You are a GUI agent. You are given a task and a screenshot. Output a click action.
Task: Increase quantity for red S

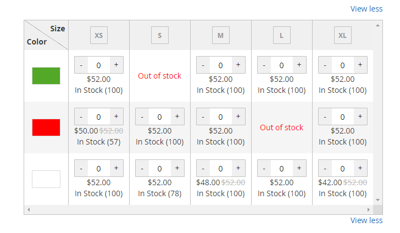click(177, 116)
